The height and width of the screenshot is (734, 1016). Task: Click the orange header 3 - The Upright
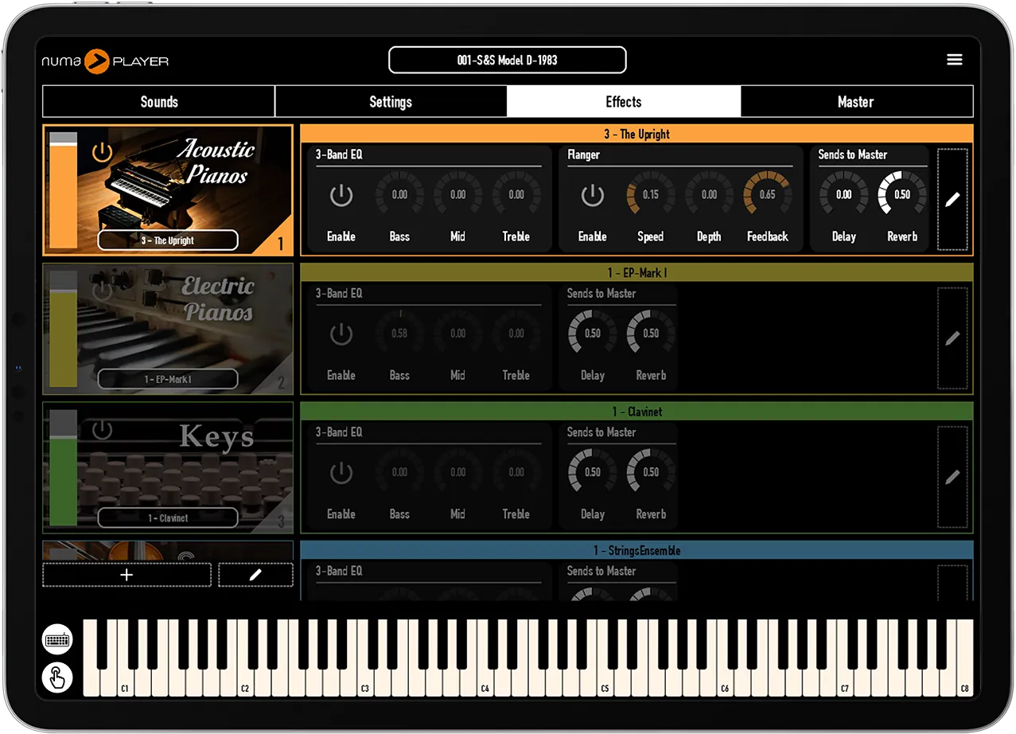636,134
